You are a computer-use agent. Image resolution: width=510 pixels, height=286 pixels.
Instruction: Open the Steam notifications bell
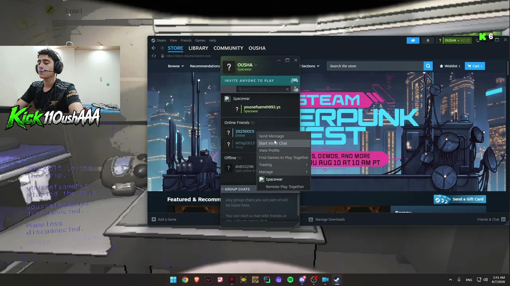pyautogui.click(x=428, y=41)
